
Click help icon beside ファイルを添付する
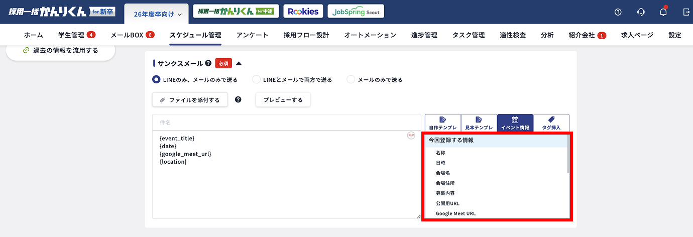pyautogui.click(x=238, y=99)
